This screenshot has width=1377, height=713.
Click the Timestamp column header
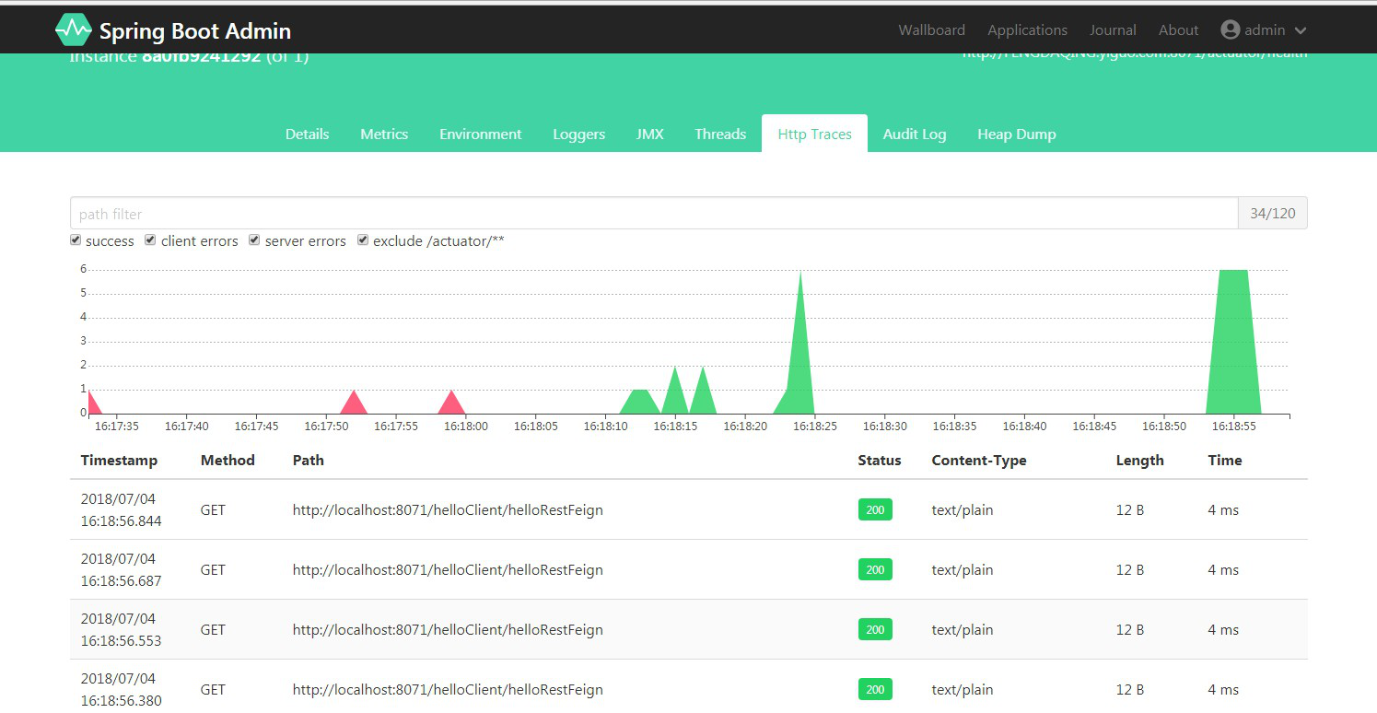point(119,460)
